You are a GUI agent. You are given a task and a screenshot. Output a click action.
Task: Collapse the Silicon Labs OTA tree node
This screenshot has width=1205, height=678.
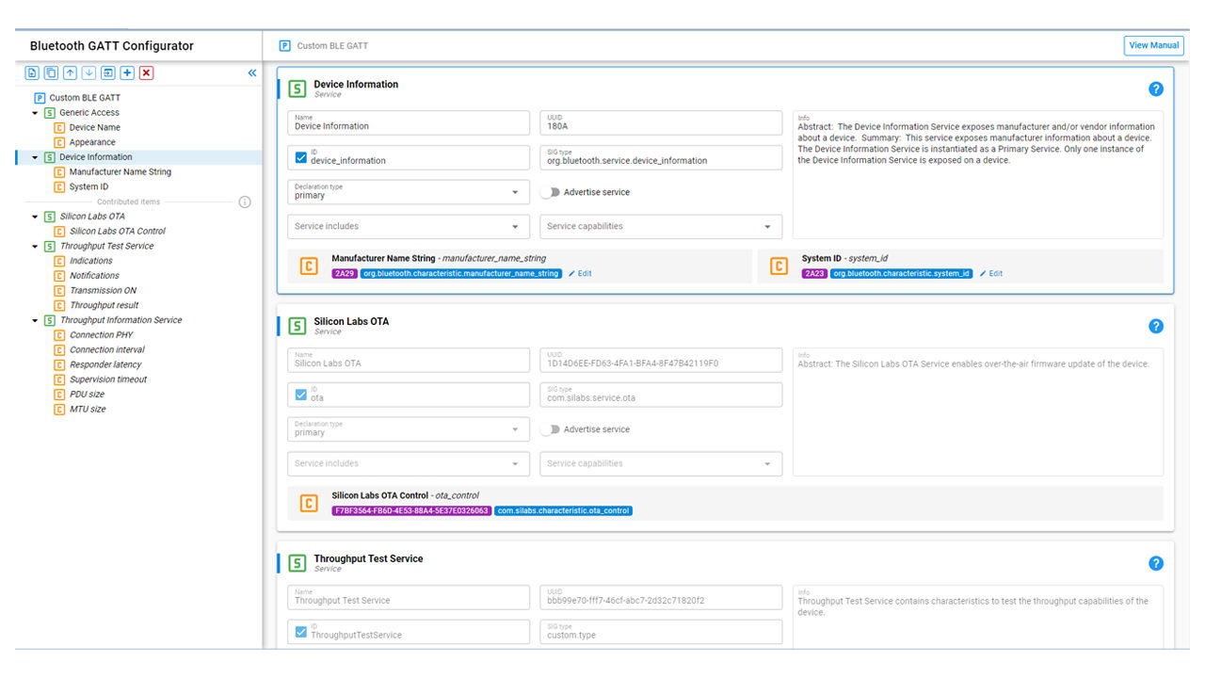click(x=35, y=217)
